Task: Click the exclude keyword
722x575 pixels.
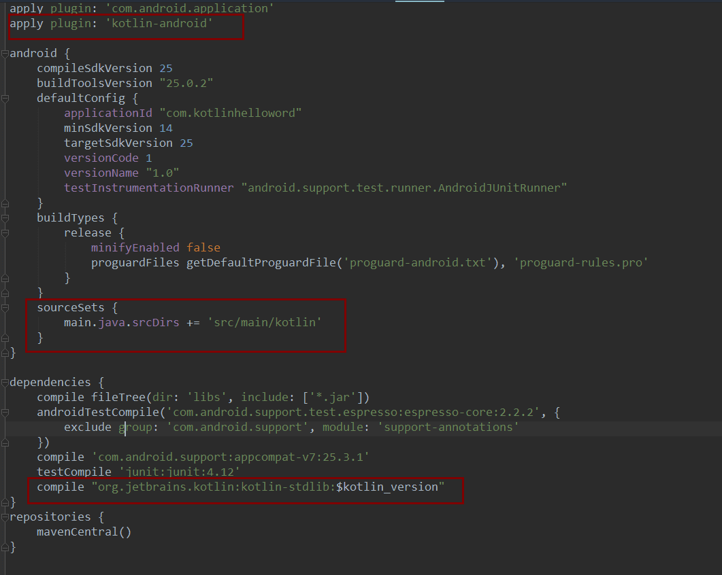Action: click(88, 428)
